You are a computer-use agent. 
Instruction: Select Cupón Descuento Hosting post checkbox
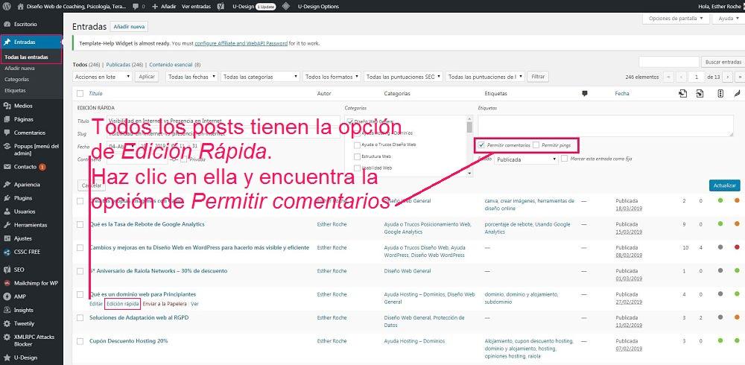click(80, 341)
